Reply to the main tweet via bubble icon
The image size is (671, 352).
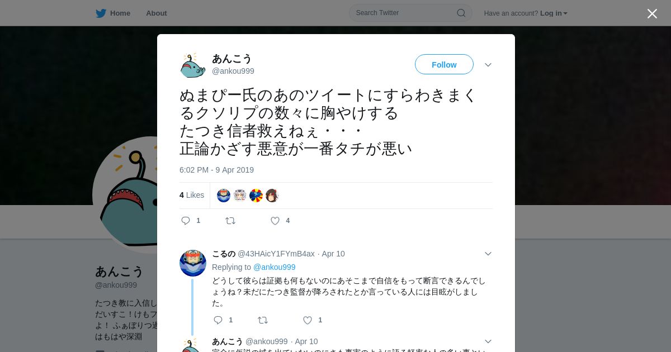click(x=186, y=221)
